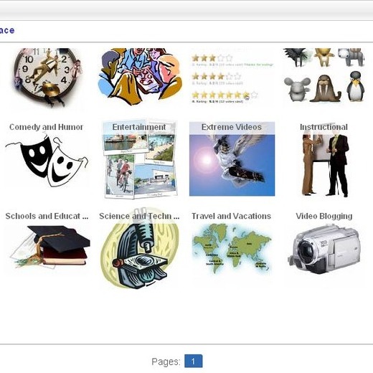Image resolution: width=373 pixels, height=373 pixels.
Task: Click the Comedy and Humor heading
Action: coord(46,127)
